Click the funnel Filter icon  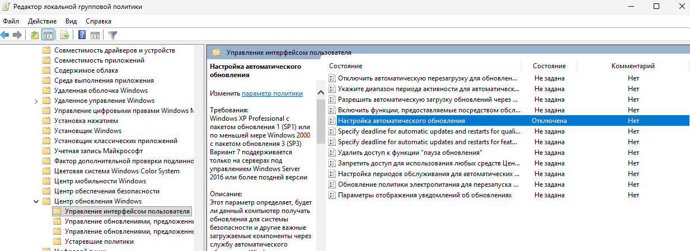coord(112,35)
